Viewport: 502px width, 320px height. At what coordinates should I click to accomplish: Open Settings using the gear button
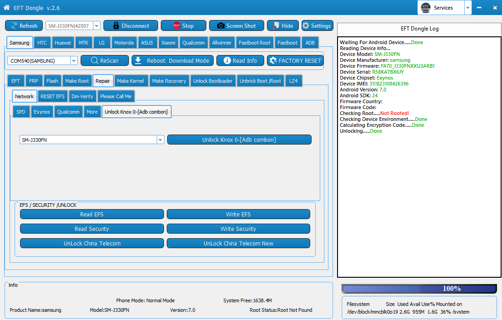click(x=317, y=26)
